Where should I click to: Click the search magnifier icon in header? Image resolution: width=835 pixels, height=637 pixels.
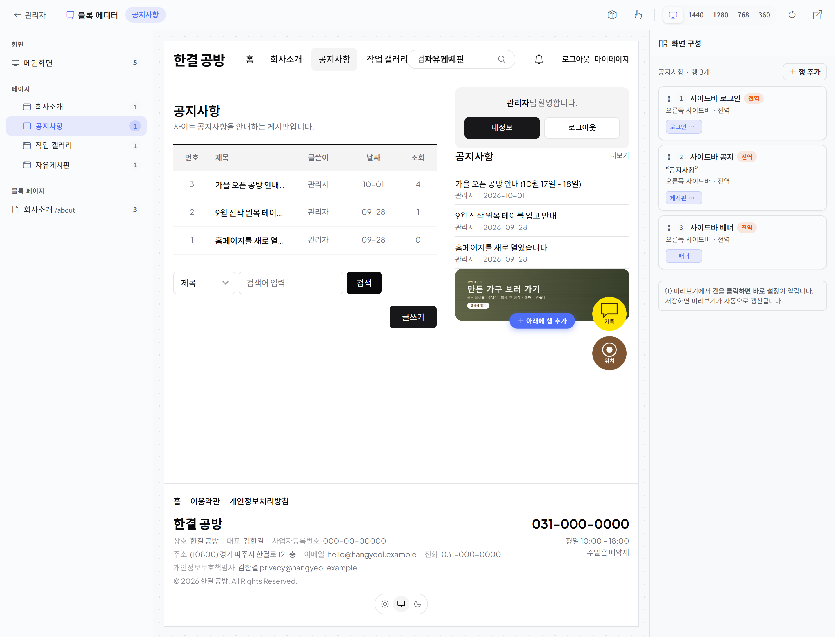coord(501,59)
